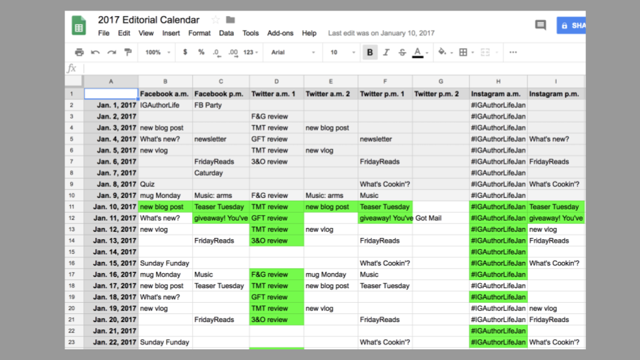640x360 pixels.
Task: Toggle strikethrough formatting
Action: (402, 52)
